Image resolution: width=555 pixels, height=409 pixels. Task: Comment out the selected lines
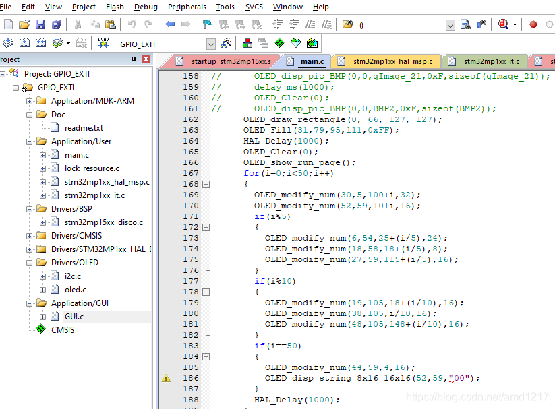pos(310,24)
